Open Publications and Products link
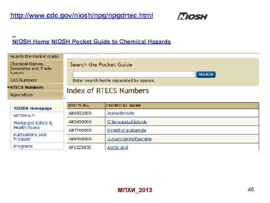The width and height of the screenshot is (270, 203). pyautogui.click(x=30, y=137)
